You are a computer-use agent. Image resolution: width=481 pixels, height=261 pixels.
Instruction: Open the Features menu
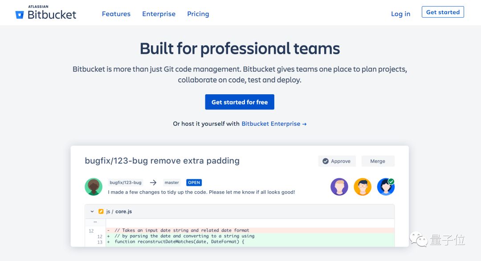116,14
